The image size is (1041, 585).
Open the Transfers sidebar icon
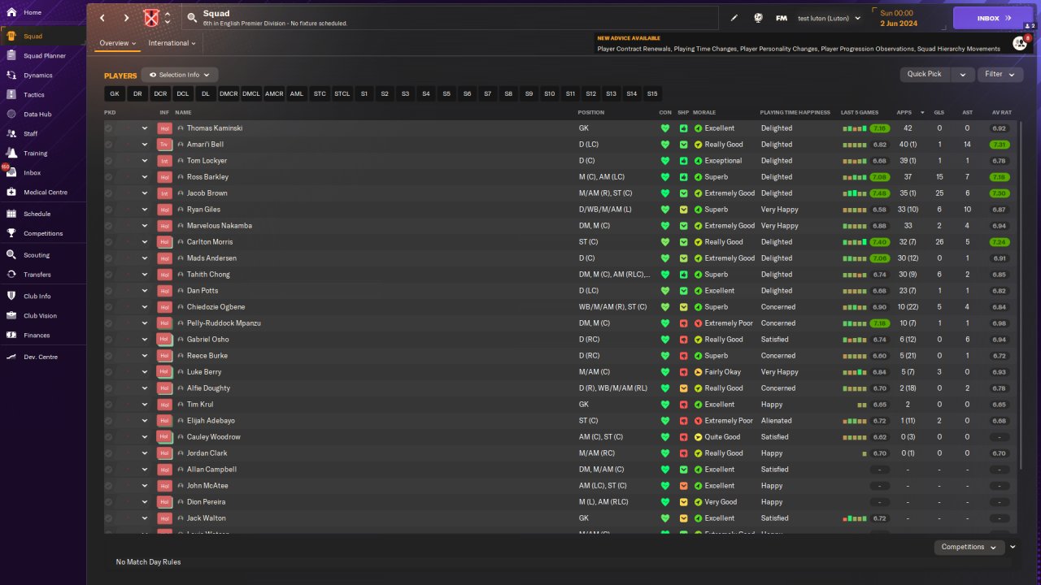pyautogui.click(x=11, y=275)
